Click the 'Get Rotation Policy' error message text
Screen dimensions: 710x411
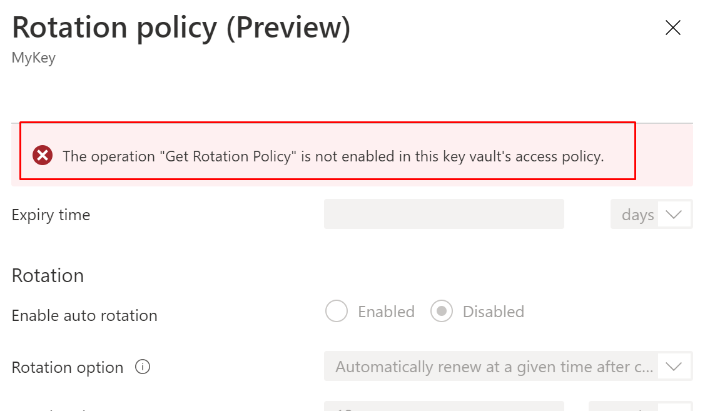[x=333, y=156]
